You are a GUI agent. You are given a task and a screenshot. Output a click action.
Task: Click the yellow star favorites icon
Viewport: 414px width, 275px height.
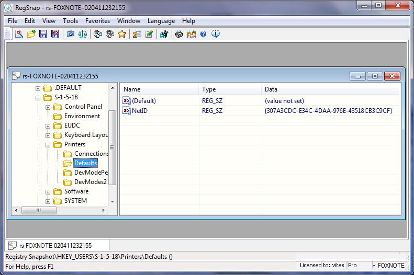(122, 34)
